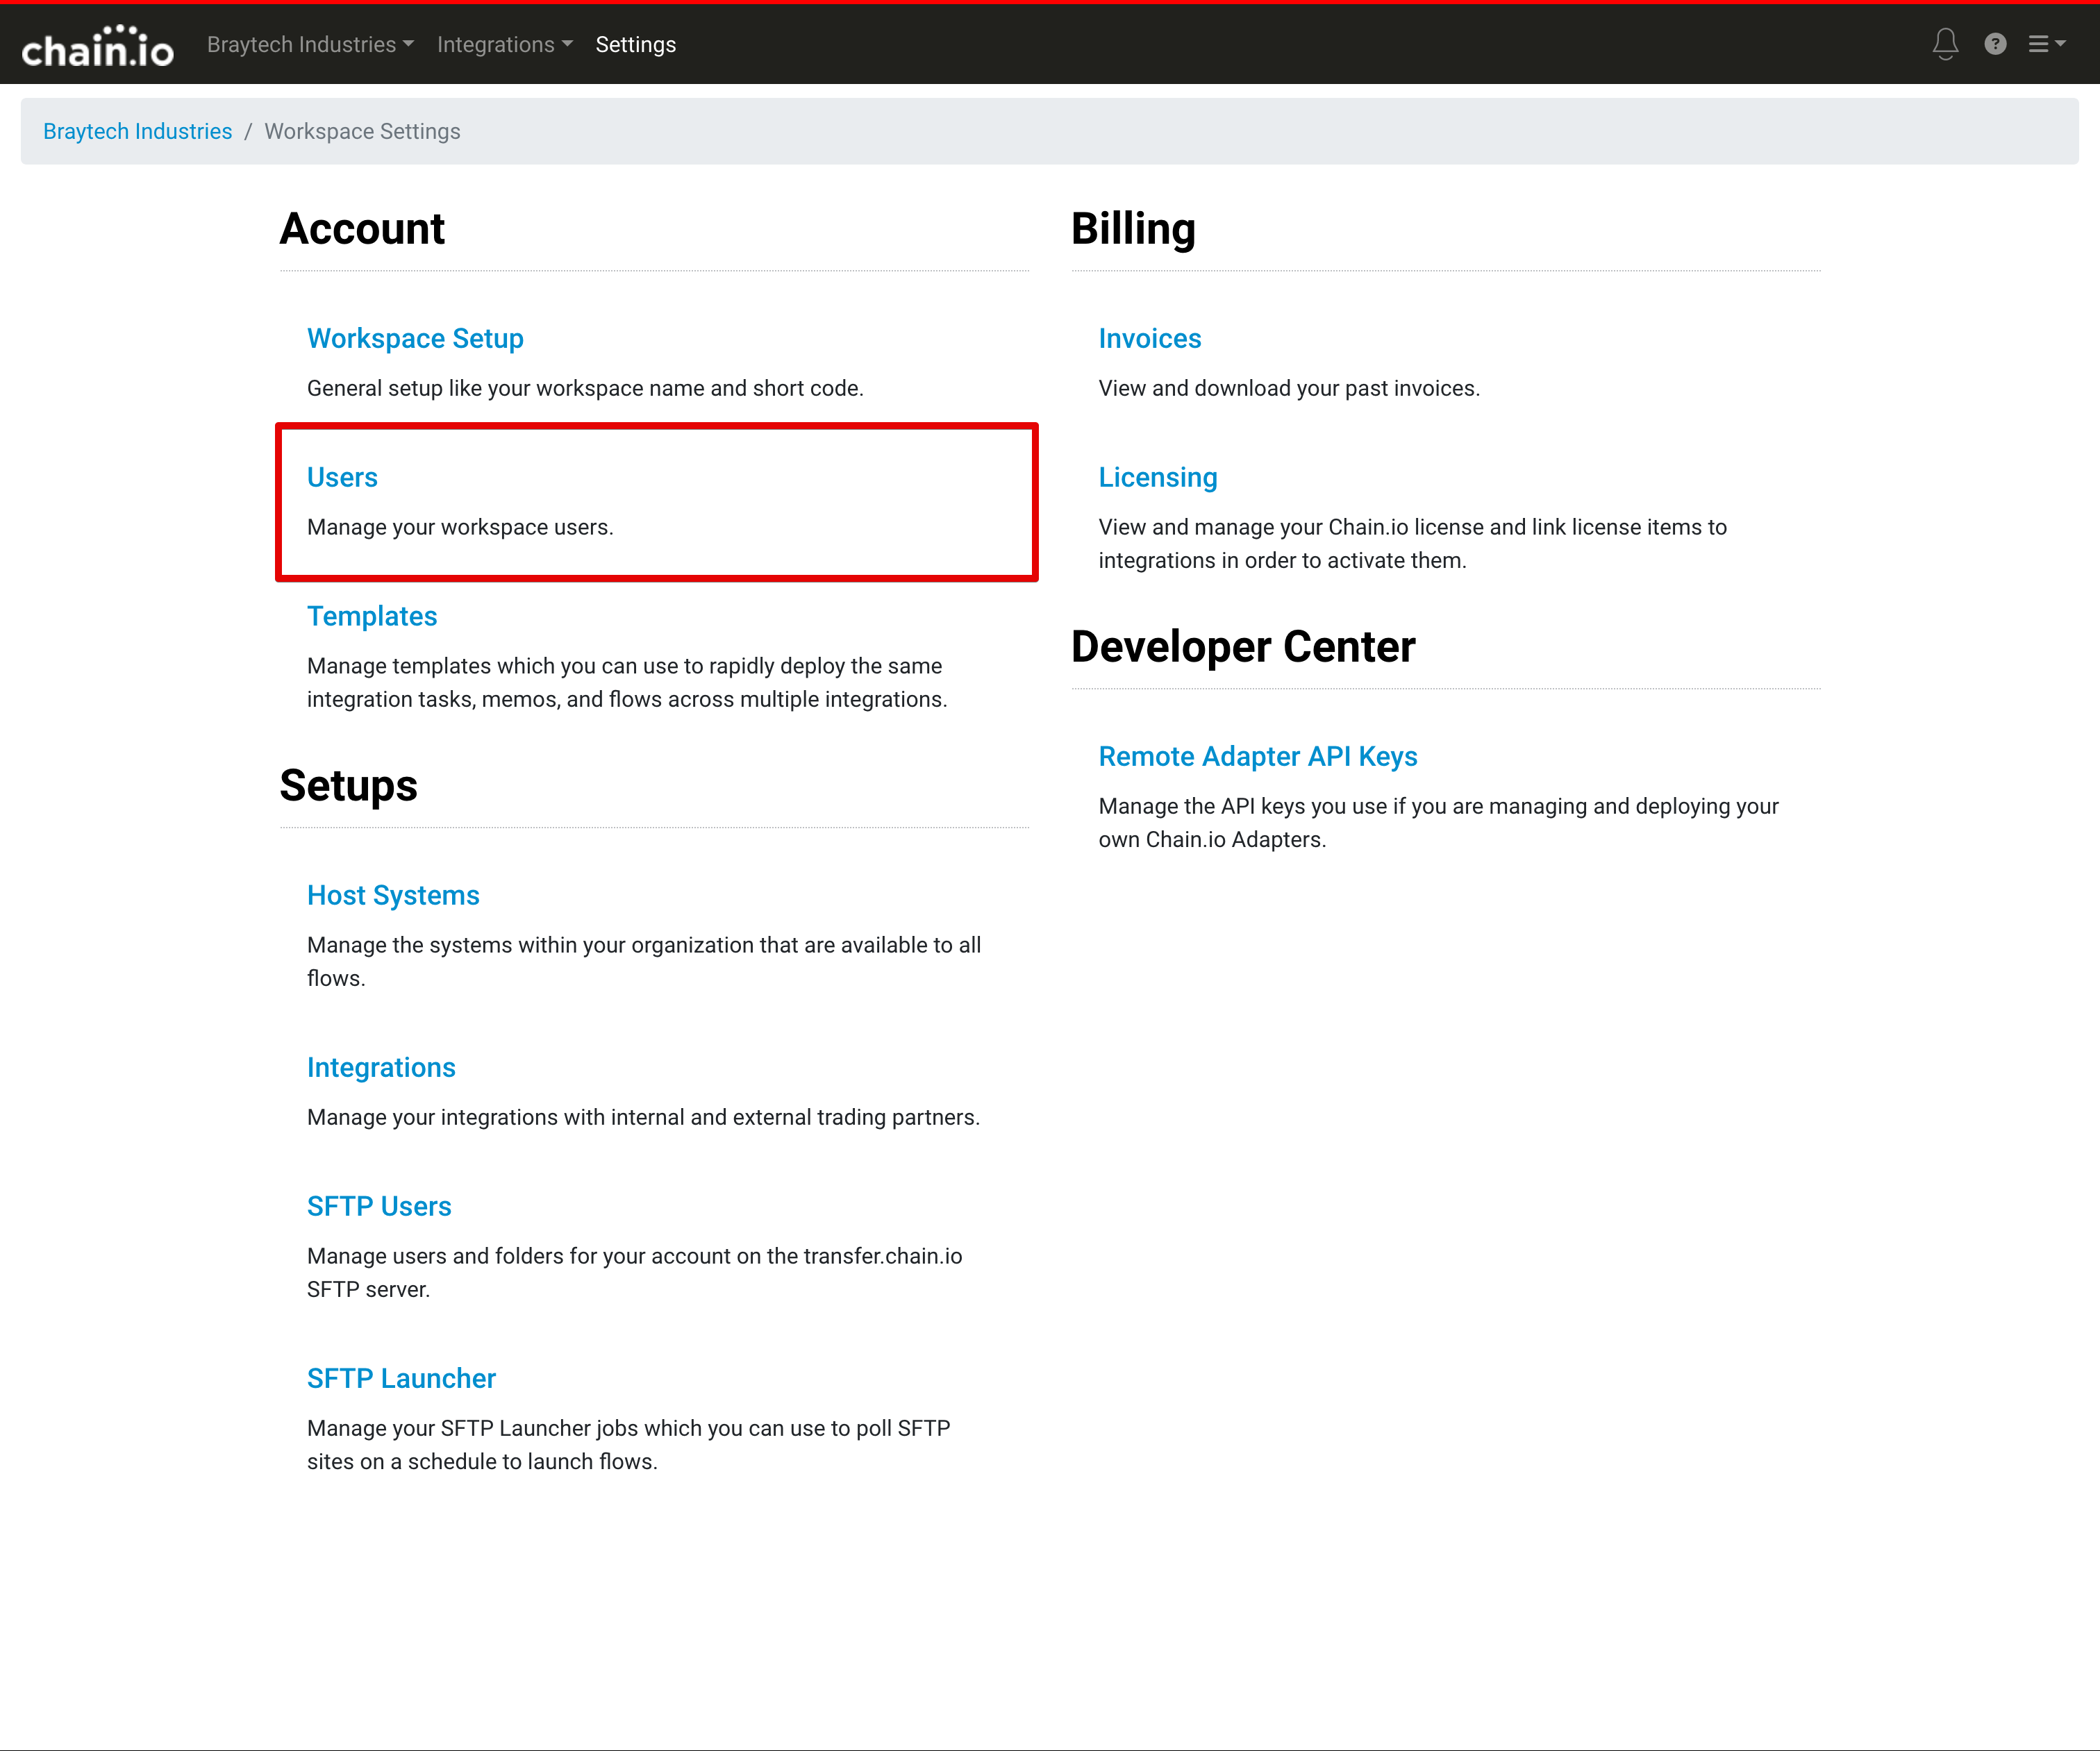
Task: Open the Licensing page
Action: (1157, 477)
